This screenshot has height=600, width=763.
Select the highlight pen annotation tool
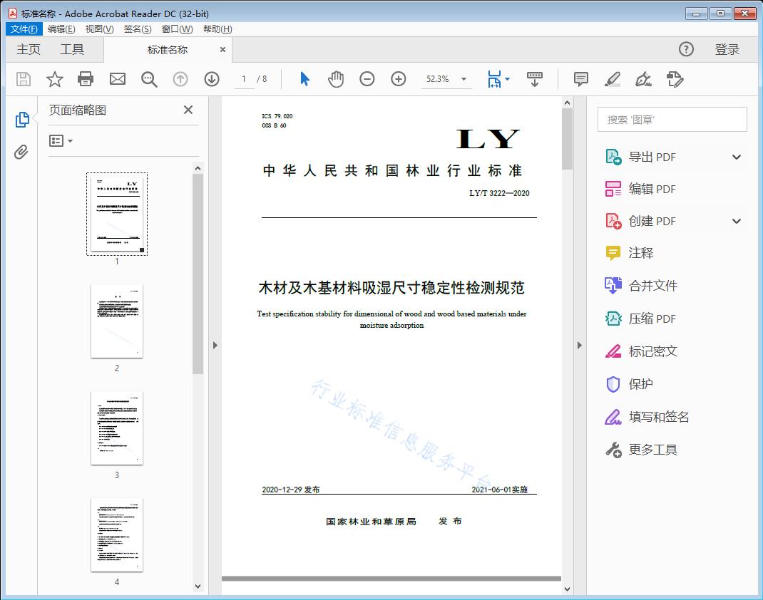coord(613,79)
